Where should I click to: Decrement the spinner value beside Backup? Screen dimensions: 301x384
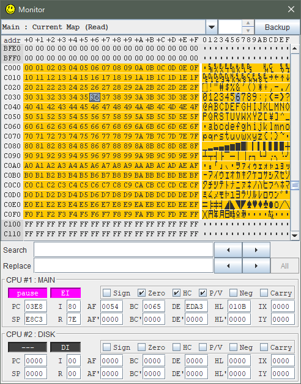pos(248,31)
